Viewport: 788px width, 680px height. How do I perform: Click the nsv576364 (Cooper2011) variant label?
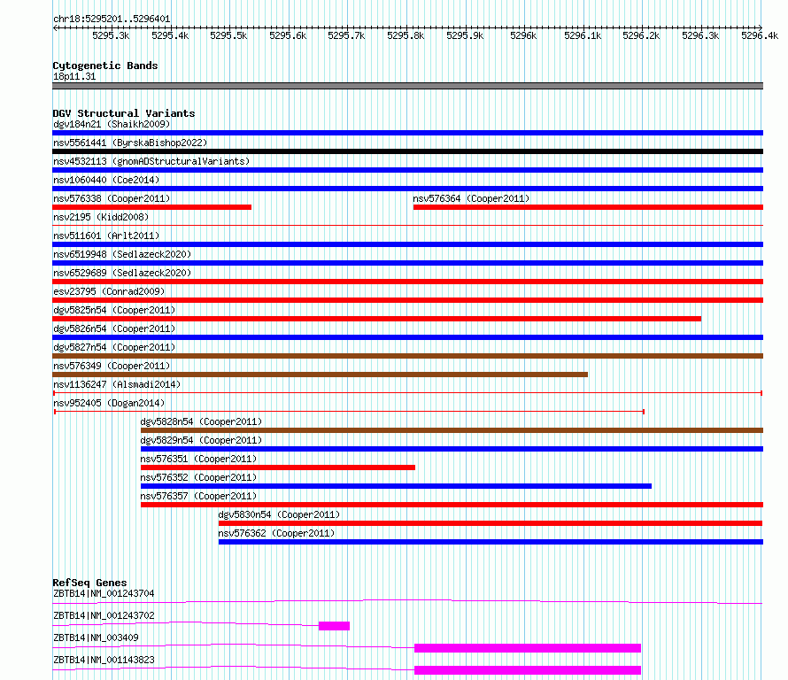pos(471,198)
